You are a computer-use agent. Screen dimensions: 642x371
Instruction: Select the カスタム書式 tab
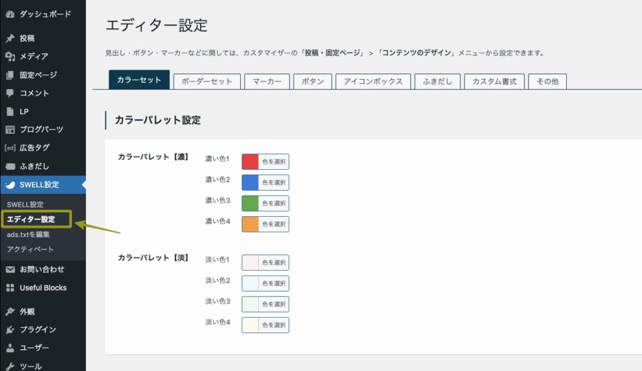coord(494,81)
